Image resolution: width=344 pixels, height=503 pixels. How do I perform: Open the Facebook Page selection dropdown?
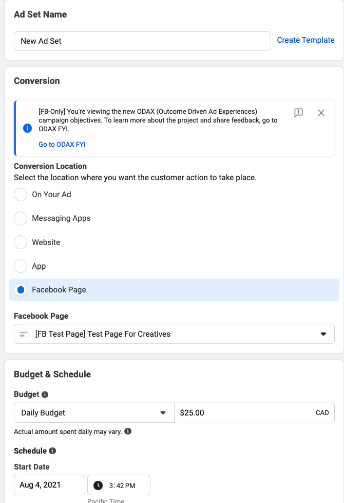174,334
